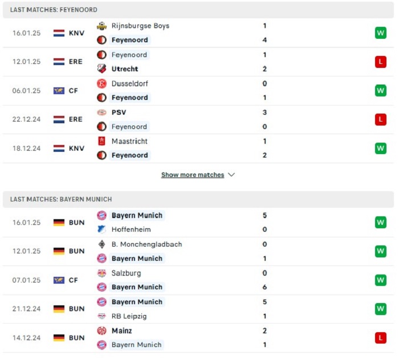This screenshot has width=399, height=359.
Task: Click the Dusseldorf club crest
Action: [102, 83]
